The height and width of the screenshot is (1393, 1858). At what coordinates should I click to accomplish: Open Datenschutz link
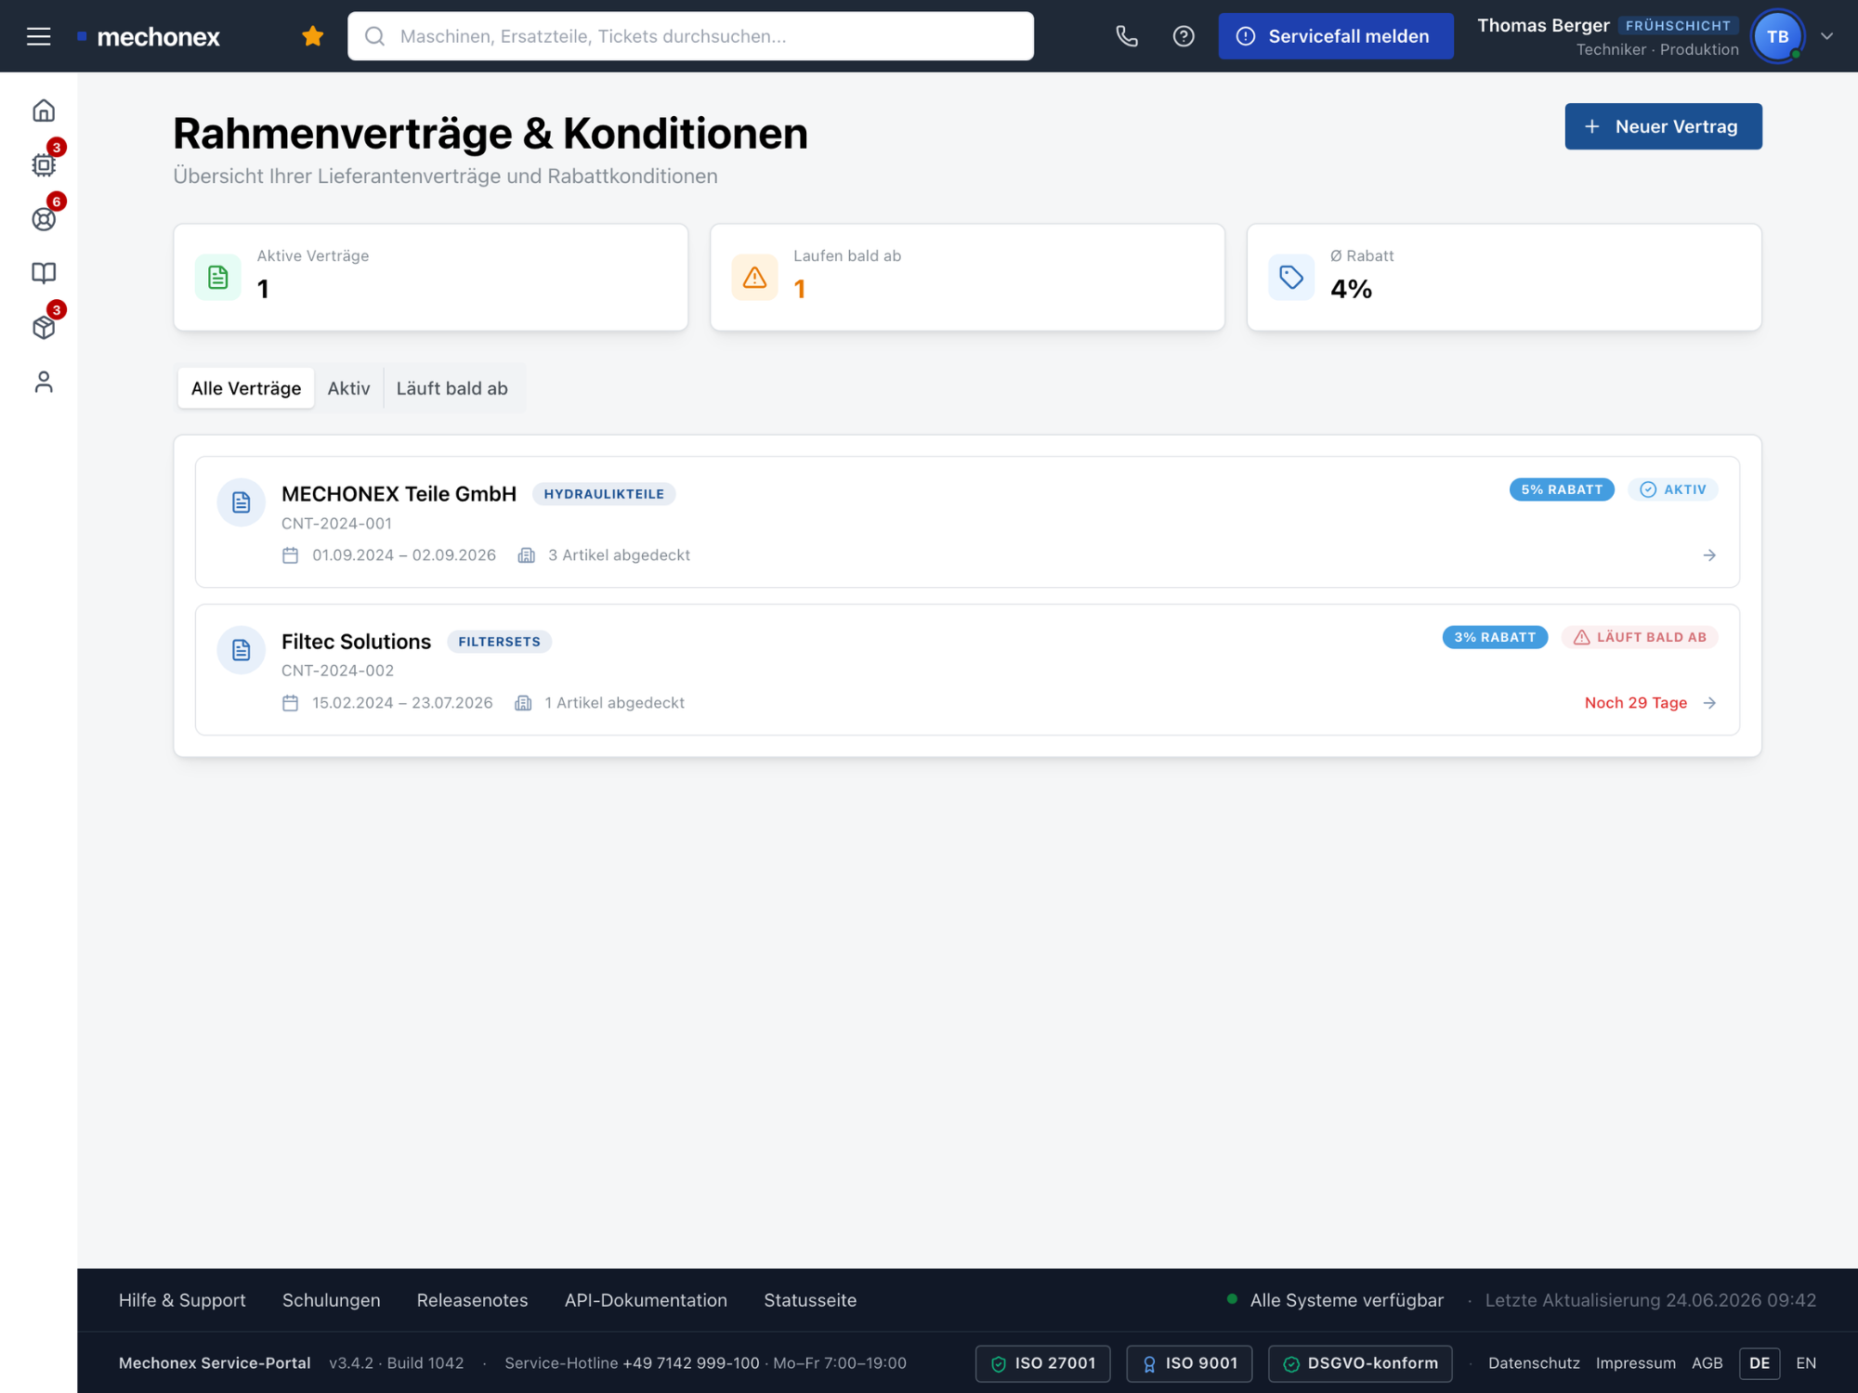click(1534, 1363)
